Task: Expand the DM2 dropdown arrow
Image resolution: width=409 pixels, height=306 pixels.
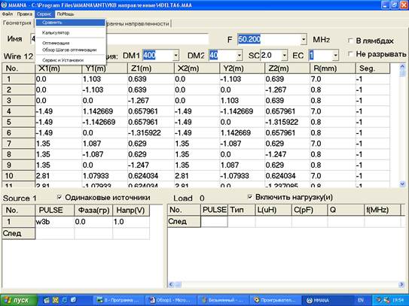Action: [240, 55]
